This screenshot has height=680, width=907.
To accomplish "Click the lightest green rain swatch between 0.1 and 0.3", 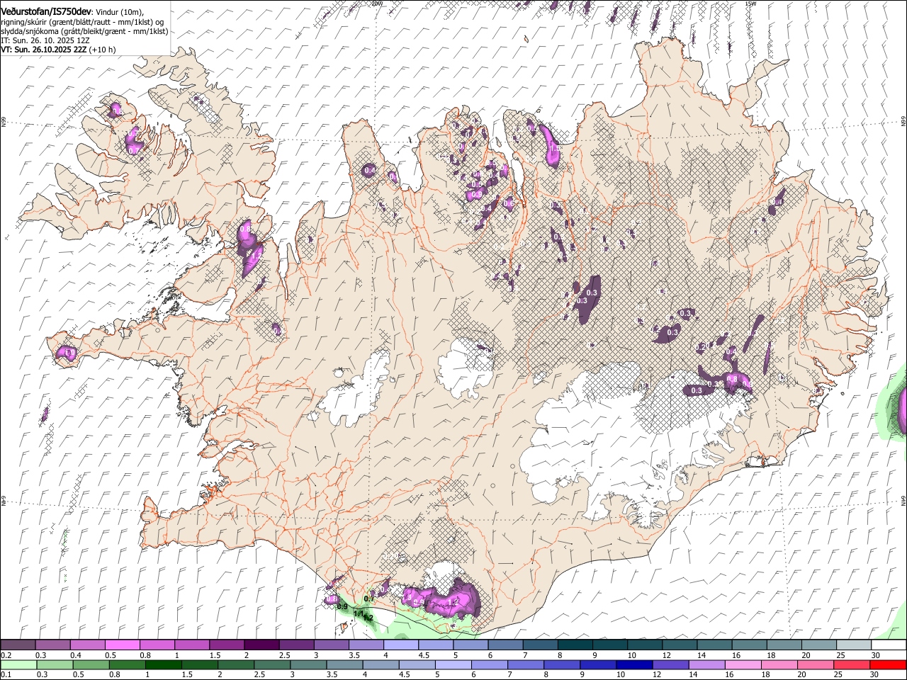I will point(18,664).
